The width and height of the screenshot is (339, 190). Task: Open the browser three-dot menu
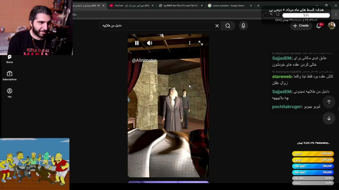pos(336,15)
